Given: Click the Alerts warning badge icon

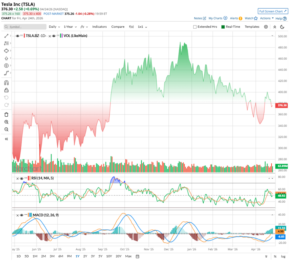Looking at the screenshot, I should (x=240, y=18).
